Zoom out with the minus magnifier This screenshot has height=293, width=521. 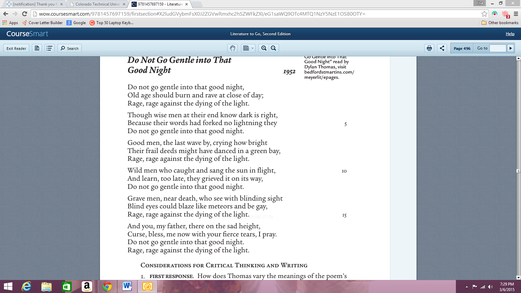(x=274, y=48)
